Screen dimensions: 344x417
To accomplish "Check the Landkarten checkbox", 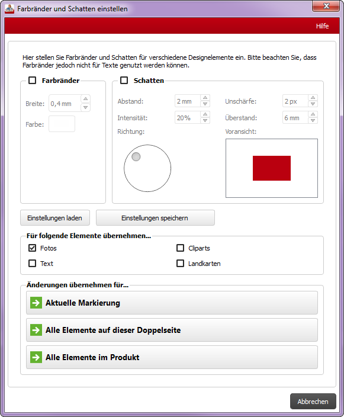I will (x=180, y=264).
